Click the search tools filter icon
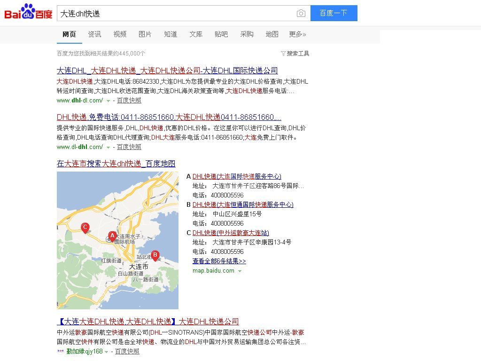The width and height of the screenshot is (481, 361). [x=283, y=54]
